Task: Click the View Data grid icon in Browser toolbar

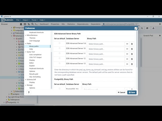Action: [25, 24]
